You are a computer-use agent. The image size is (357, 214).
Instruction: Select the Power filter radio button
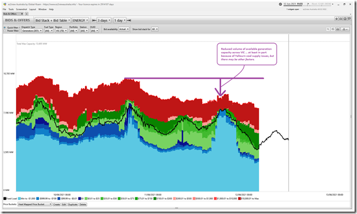click(5, 31)
